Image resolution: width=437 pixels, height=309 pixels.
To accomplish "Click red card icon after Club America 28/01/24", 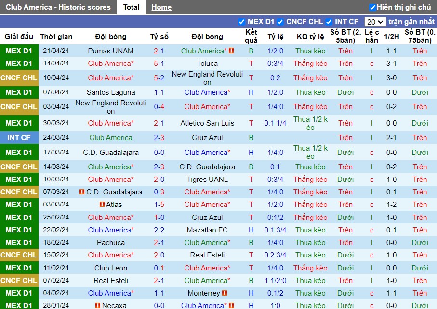I will tap(231, 305).
